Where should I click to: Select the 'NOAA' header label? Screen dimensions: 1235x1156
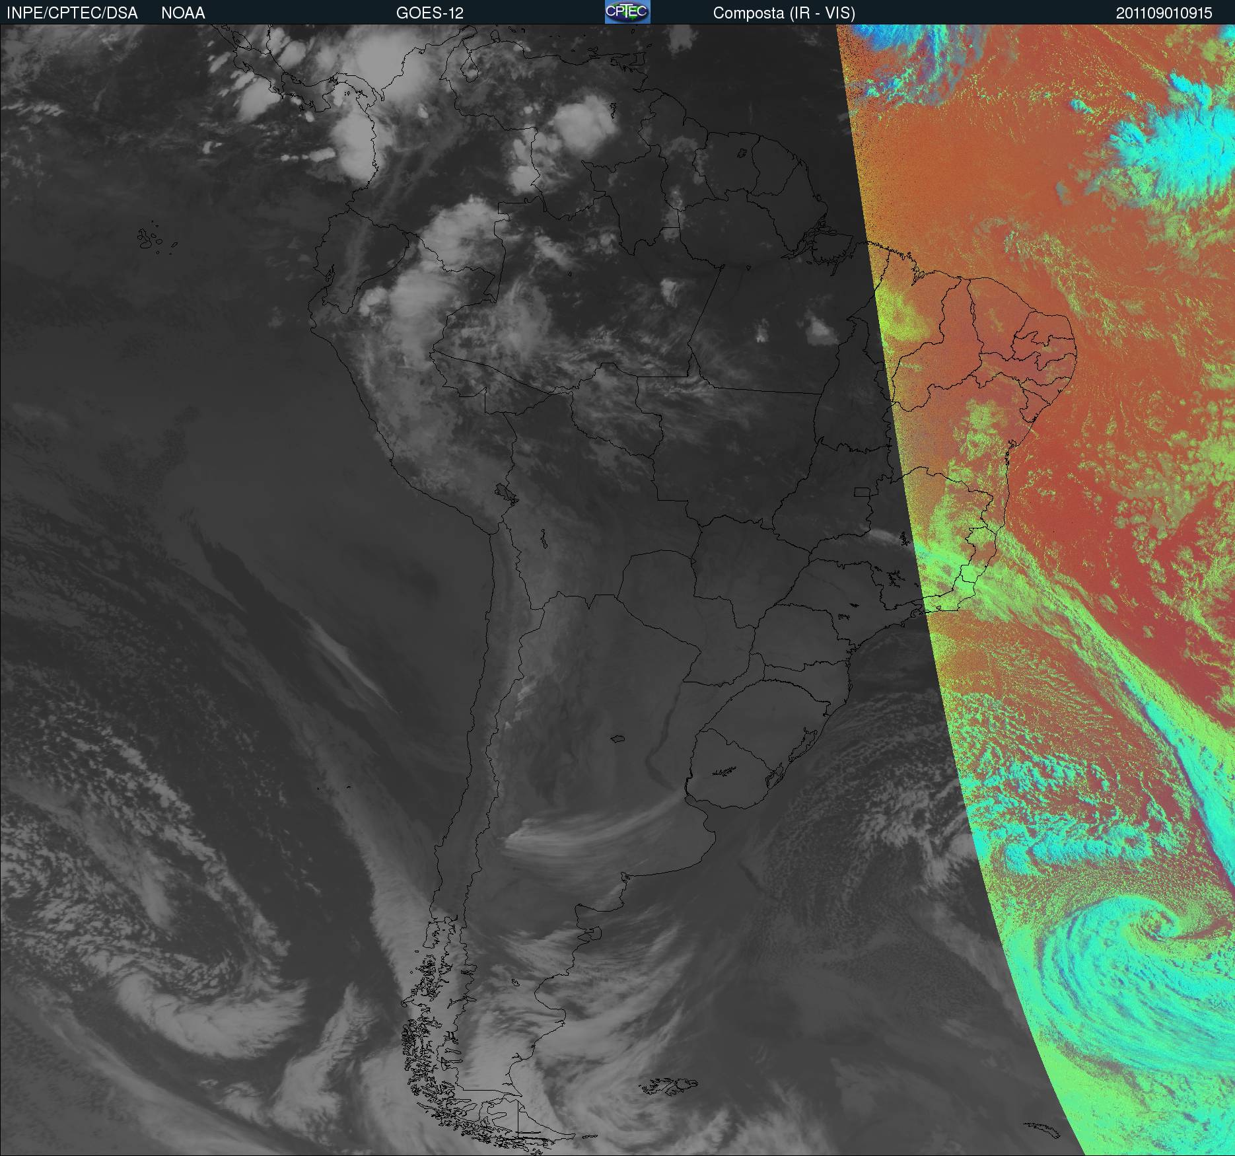point(183,13)
